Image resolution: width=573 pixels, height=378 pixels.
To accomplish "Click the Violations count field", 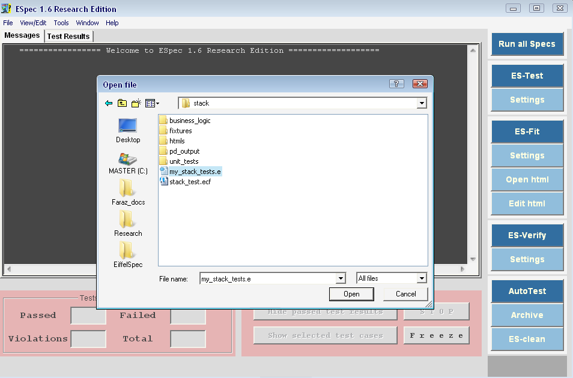I will tap(88, 339).
